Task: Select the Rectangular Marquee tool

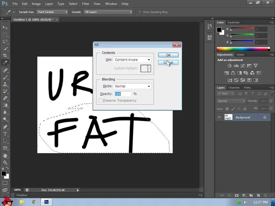Action: (x=5, y=35)
